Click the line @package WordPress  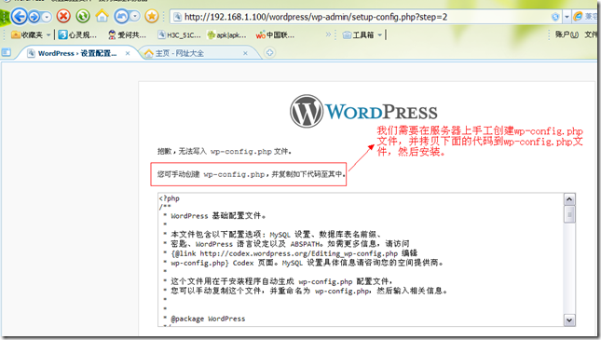[x=208, y=319]
